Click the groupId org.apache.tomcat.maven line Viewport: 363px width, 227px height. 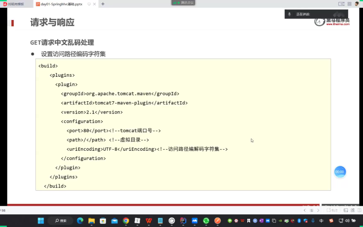coord(120,94)
